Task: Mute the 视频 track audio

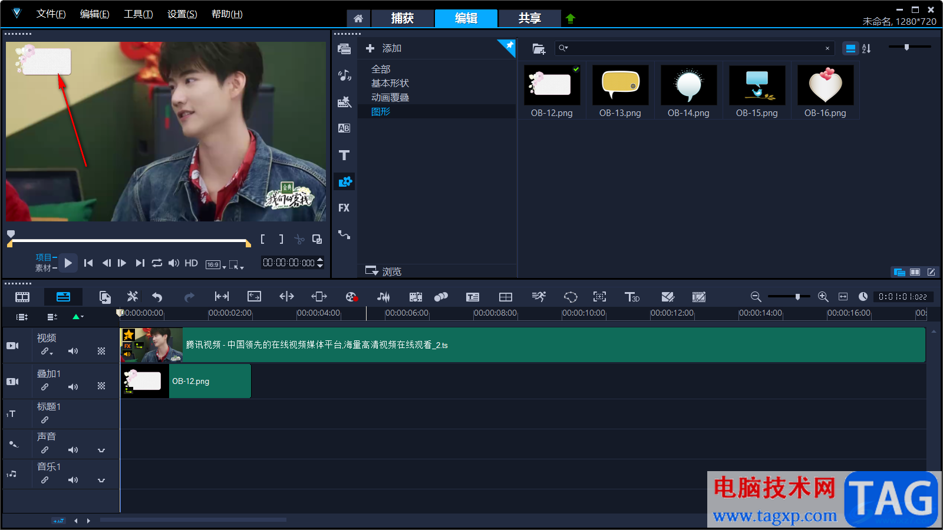Action: [73, 351]
